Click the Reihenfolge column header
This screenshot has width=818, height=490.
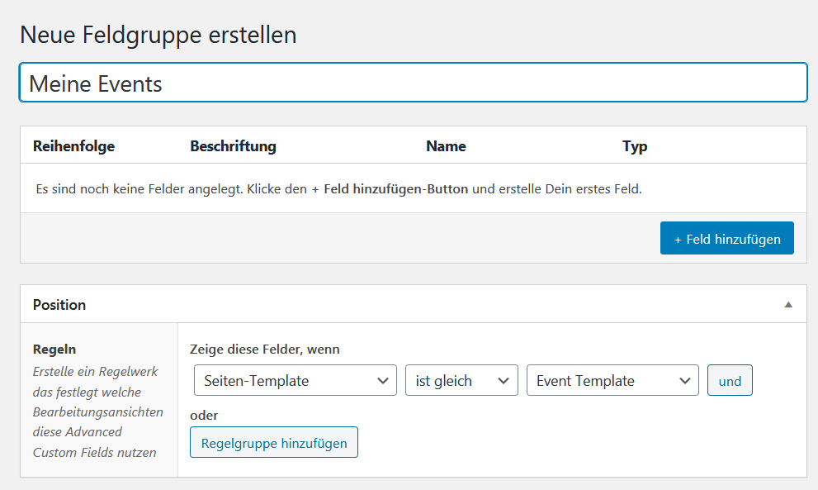(x=73, y=145)
